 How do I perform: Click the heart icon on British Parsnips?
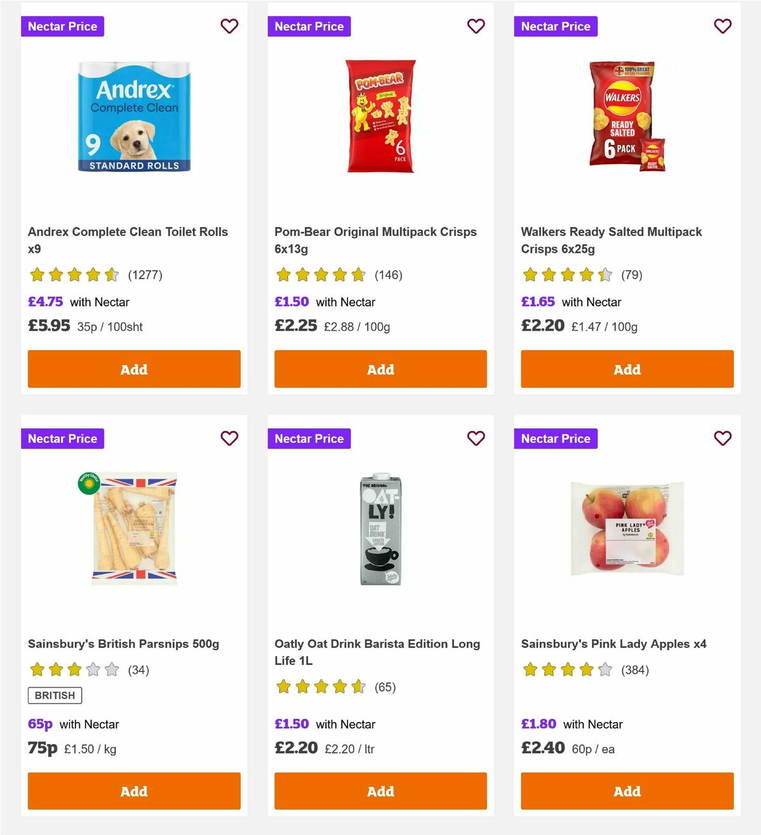click(x=230, y=438)
